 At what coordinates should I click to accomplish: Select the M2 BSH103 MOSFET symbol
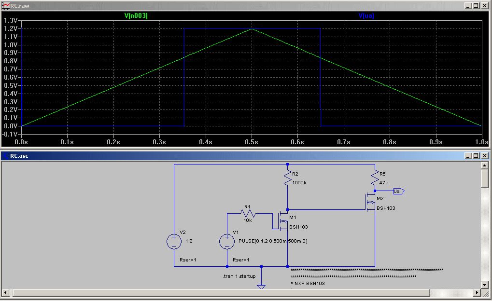(370, 202)
